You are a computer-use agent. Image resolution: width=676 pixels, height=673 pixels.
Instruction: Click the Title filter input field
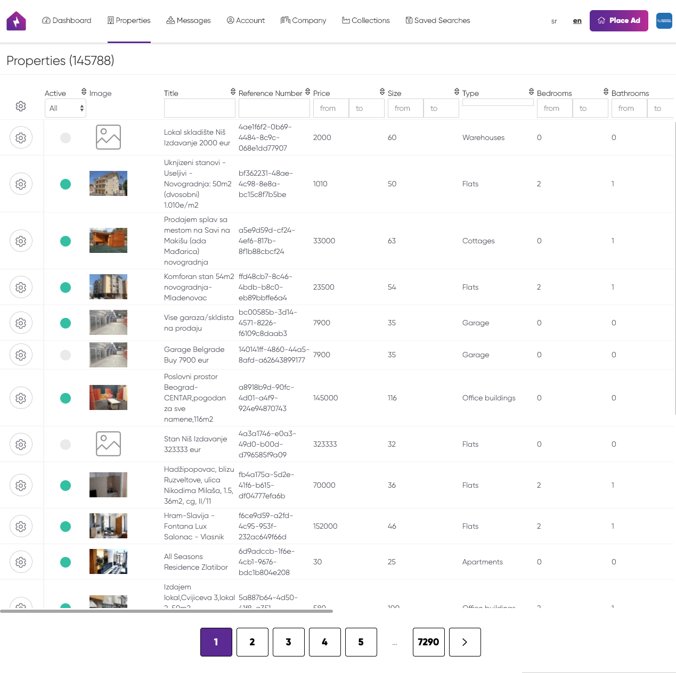coord(199,108)
